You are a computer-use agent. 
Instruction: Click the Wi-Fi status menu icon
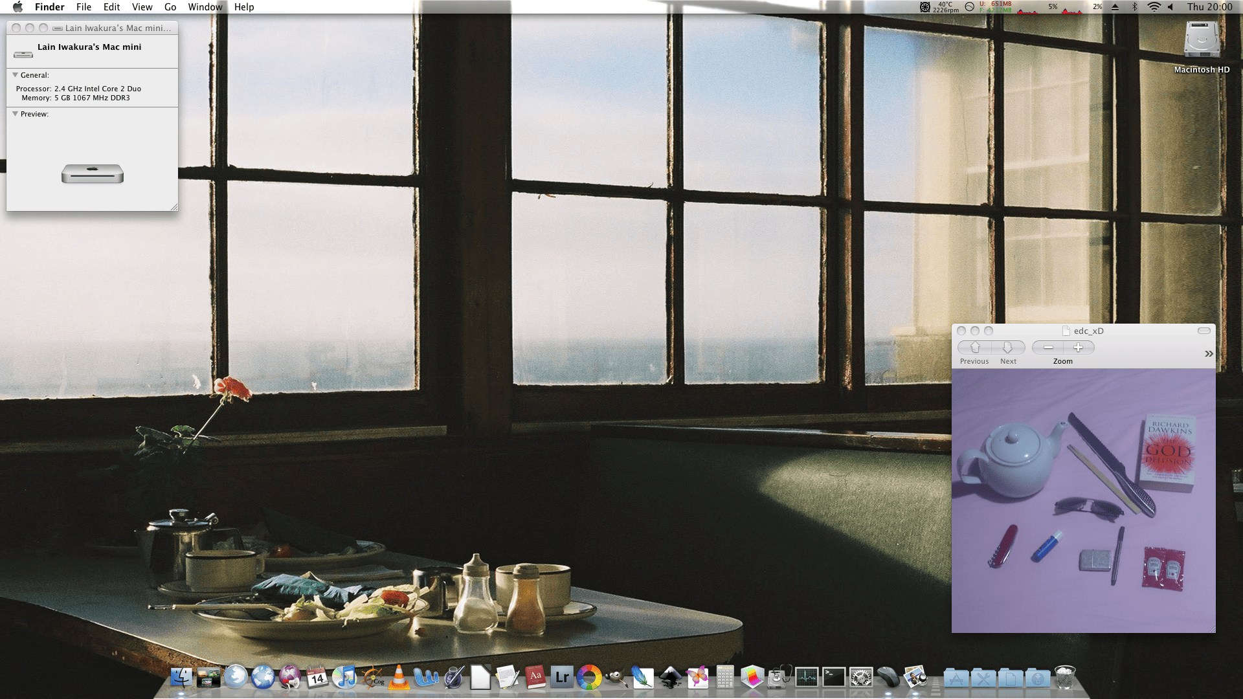click(1154, 7)
